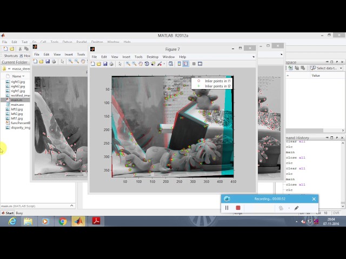Select Brush data tool in Figure 7

coord(159,64)
